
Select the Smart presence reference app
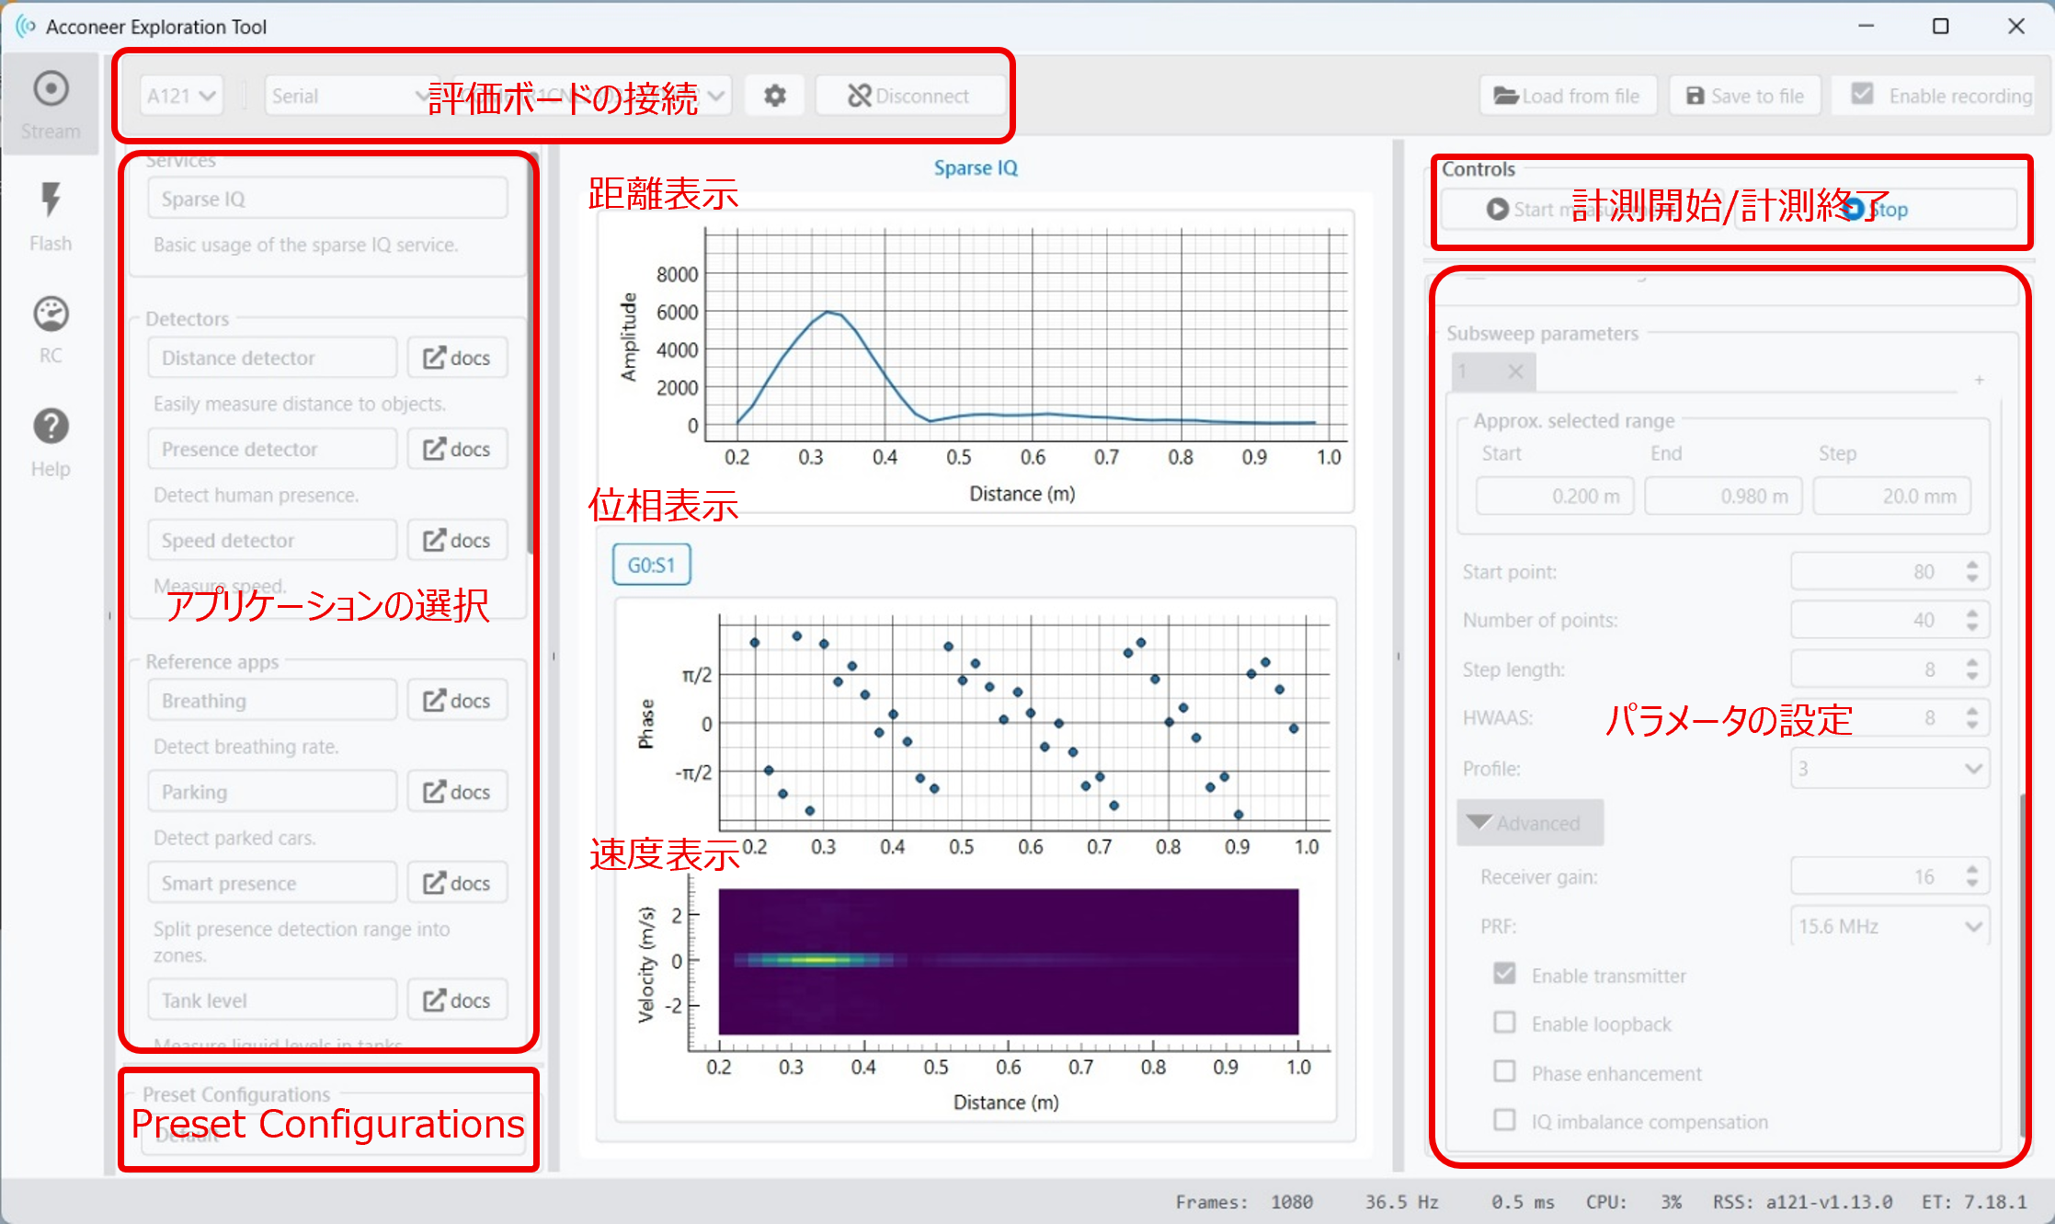coord(272,883)
